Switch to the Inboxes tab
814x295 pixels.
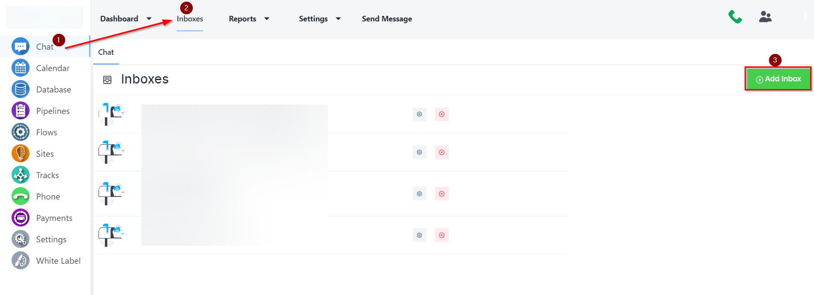(190, 19)
